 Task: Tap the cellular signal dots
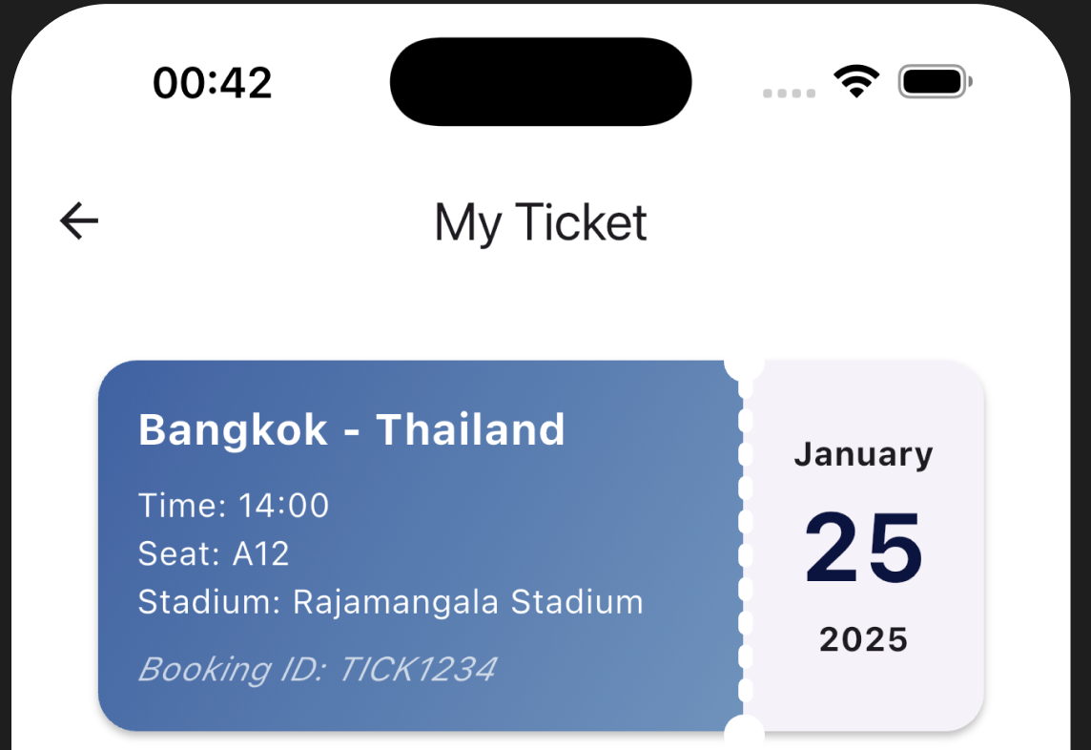pyautogui.click(x=789, y=94)
